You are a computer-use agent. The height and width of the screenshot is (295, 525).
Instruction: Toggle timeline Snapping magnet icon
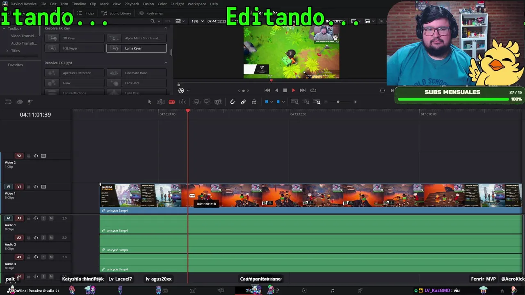(233, 102)
